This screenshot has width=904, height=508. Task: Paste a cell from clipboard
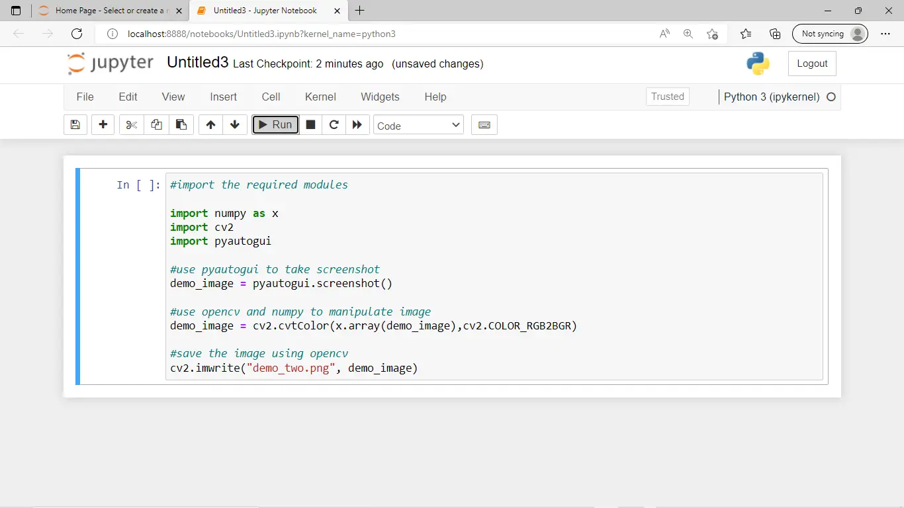pyautogui.click(x=181, y=124)
